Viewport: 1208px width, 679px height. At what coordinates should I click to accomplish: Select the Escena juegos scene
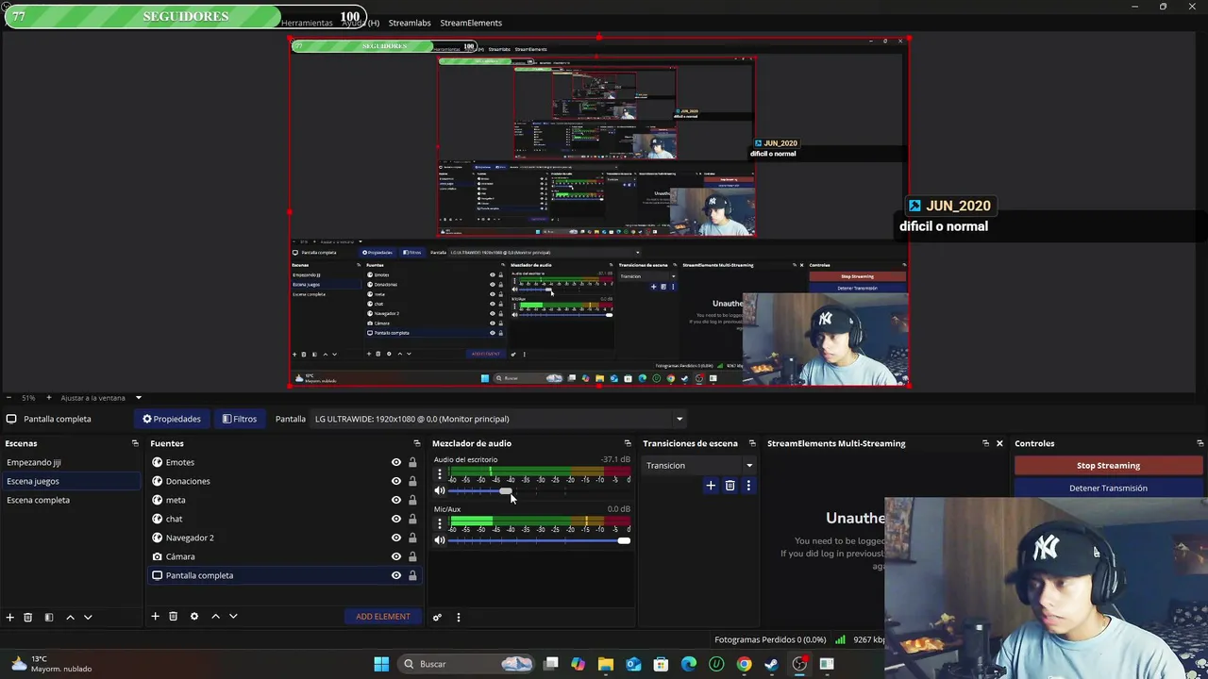(x=71, y=481)
